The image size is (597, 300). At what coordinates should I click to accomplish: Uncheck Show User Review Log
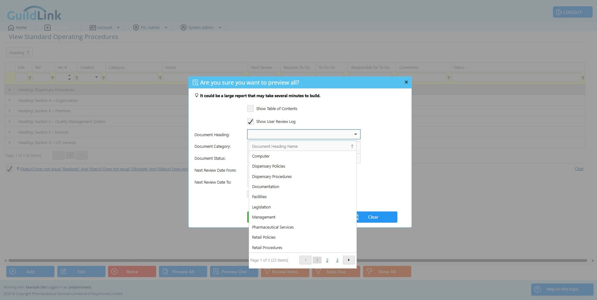[x=250, y=121]
